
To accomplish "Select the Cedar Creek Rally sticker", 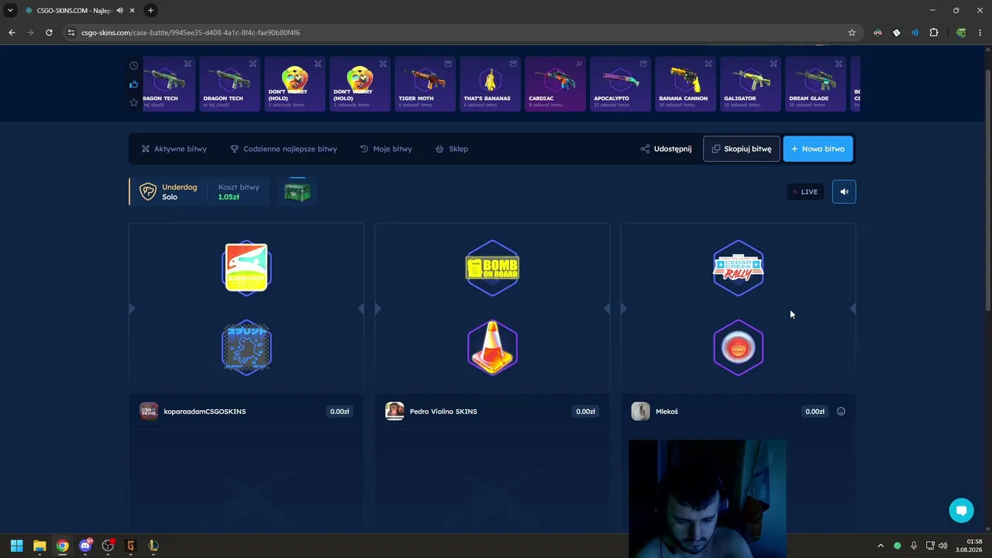I will click(739, 267).
